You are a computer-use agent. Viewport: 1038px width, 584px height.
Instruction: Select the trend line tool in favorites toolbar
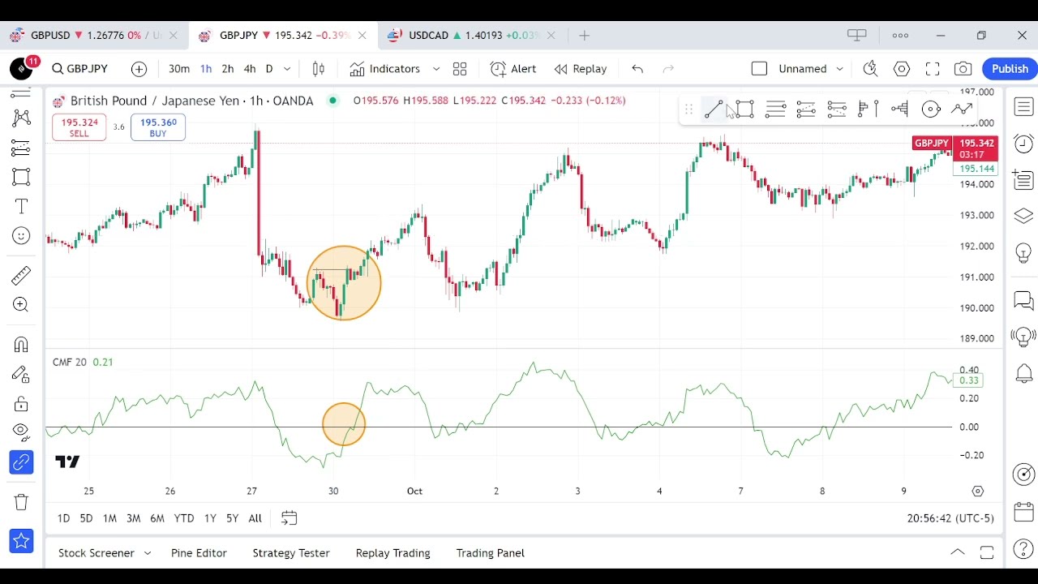click(714, 109)
